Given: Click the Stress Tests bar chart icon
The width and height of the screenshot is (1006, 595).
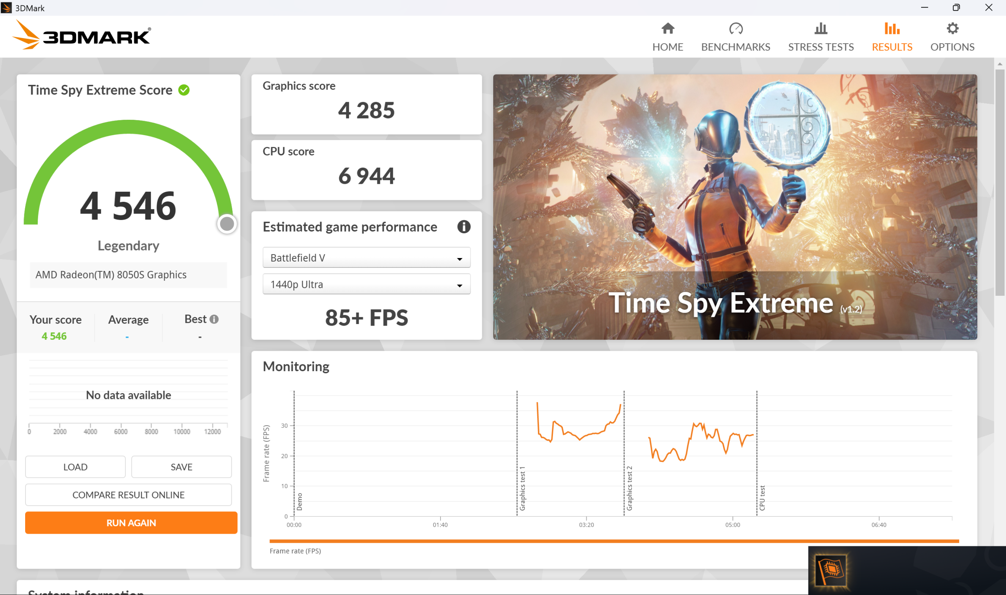Looking at the screenshot, I should [x=821, y=28].
